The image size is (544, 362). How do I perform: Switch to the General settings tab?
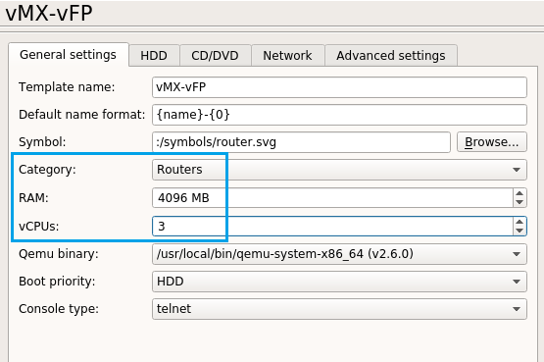(69, 55)
